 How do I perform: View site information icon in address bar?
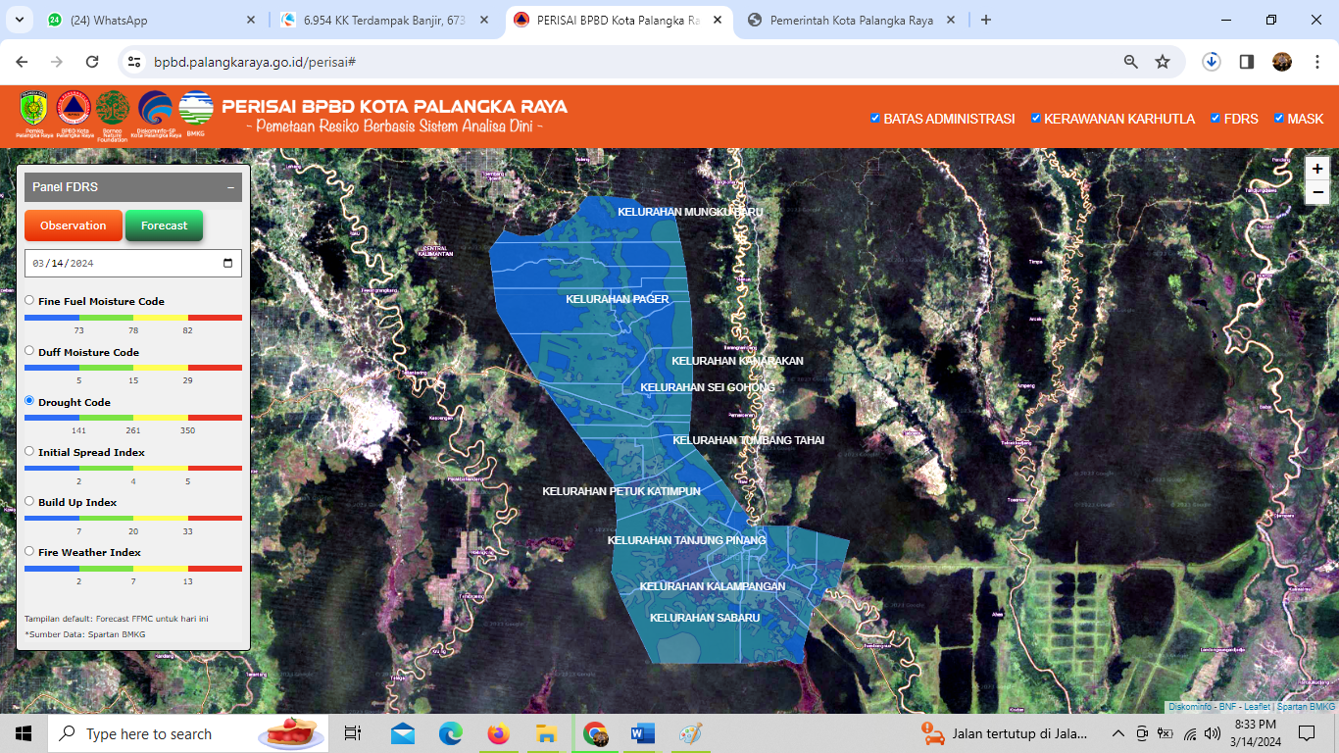pyautogui.click(x=135, y=62)
